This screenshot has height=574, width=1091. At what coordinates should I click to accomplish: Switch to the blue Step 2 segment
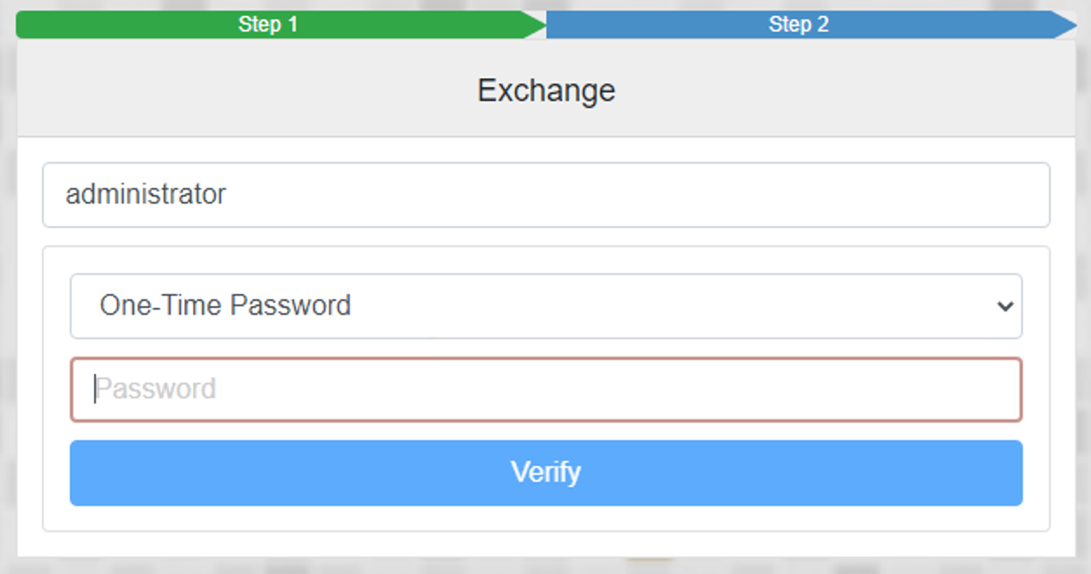tap(914, 24)
